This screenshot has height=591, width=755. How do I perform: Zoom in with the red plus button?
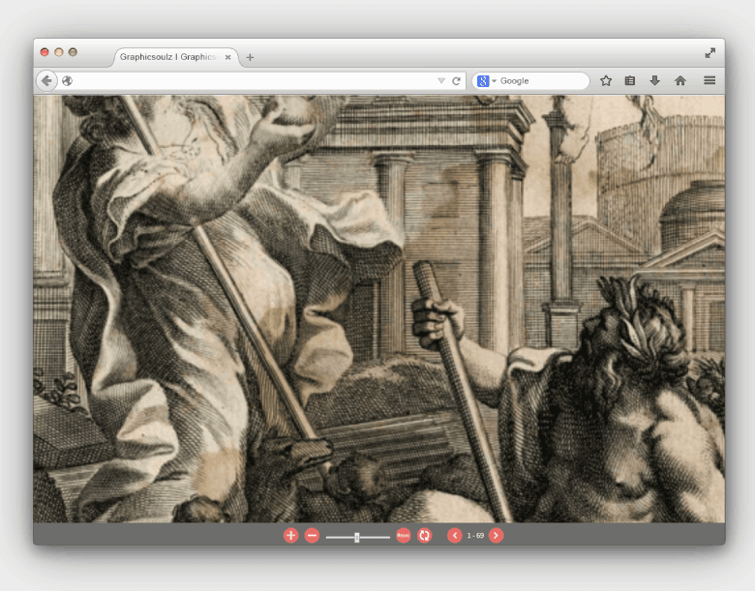pos(290,535)
